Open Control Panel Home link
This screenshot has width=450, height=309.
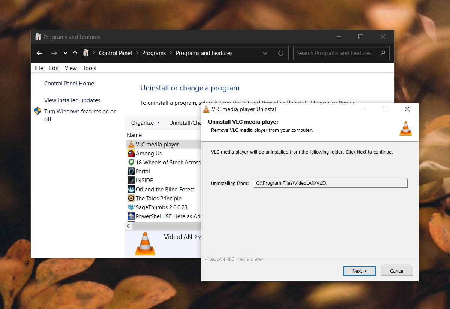click(69, 84)
